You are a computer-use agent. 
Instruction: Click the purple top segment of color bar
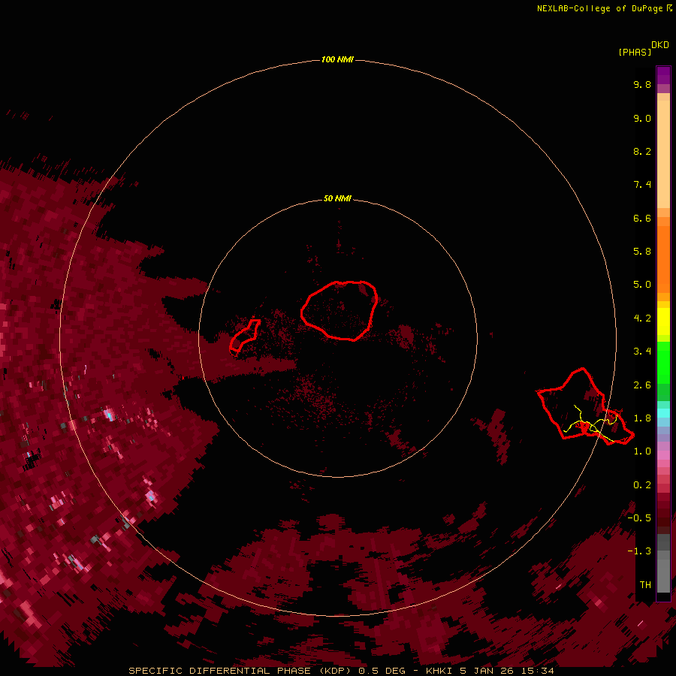pyautogui.click(x=663, y=75)
